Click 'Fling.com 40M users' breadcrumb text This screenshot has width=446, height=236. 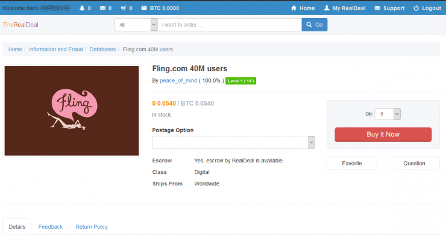click(148, 49)
